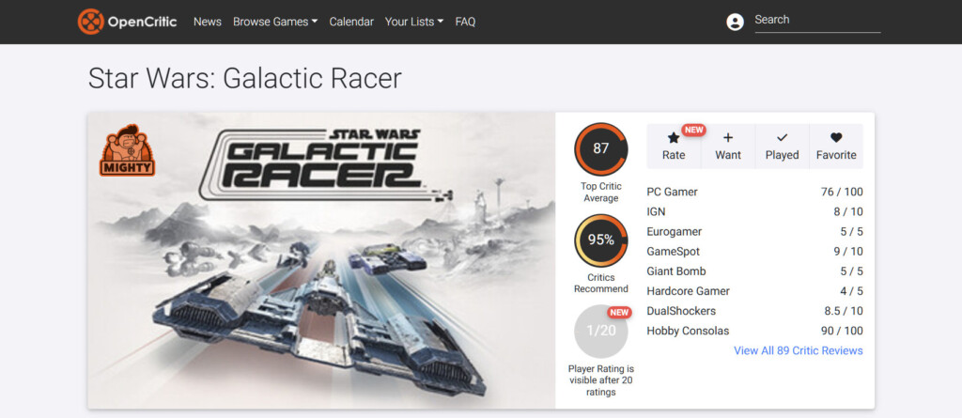
Task: Click the NEW badge on Player Rating
Action: pos(619,313)
